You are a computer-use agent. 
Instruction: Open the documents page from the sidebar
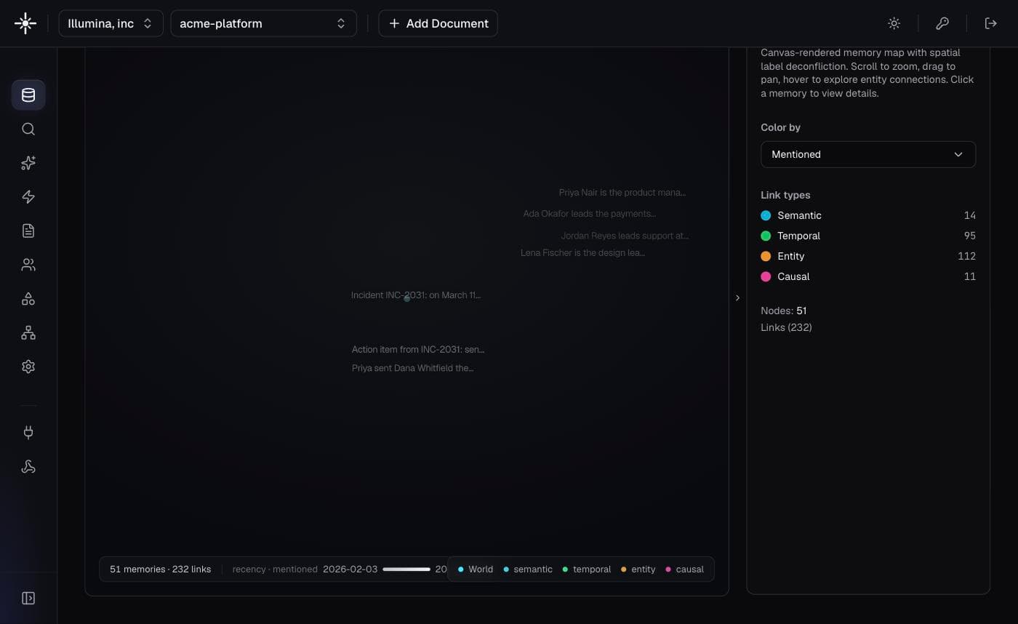coord(28,231)
